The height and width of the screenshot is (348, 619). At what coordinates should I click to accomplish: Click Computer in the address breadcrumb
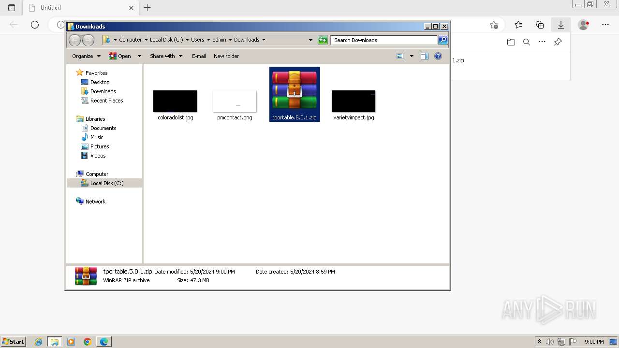pyautogui.click(x=131, y=40)
